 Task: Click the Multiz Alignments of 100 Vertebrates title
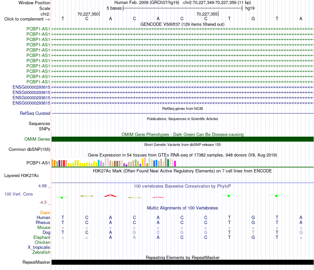[x=182, y=208]
